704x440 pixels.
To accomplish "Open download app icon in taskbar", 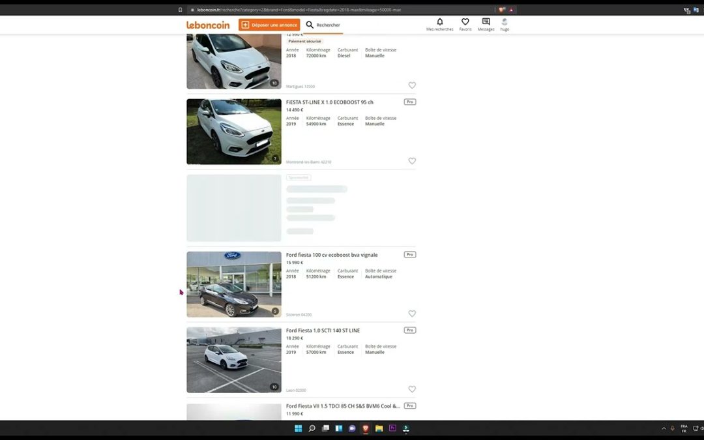I will (x=406, y=428).
